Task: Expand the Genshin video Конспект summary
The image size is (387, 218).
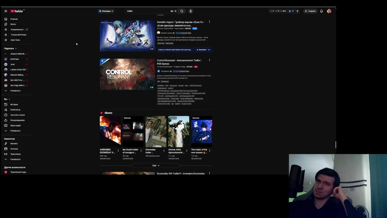Action: [203, 50]
